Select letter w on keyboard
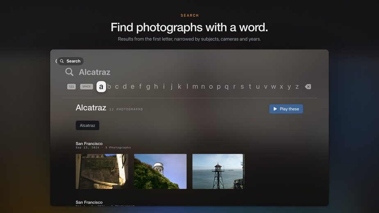Image resolution: width=379 pixels, height=213 pixels. point(273,86)
